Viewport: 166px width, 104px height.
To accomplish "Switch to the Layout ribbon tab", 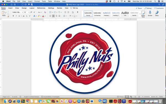I will (32, 8).
